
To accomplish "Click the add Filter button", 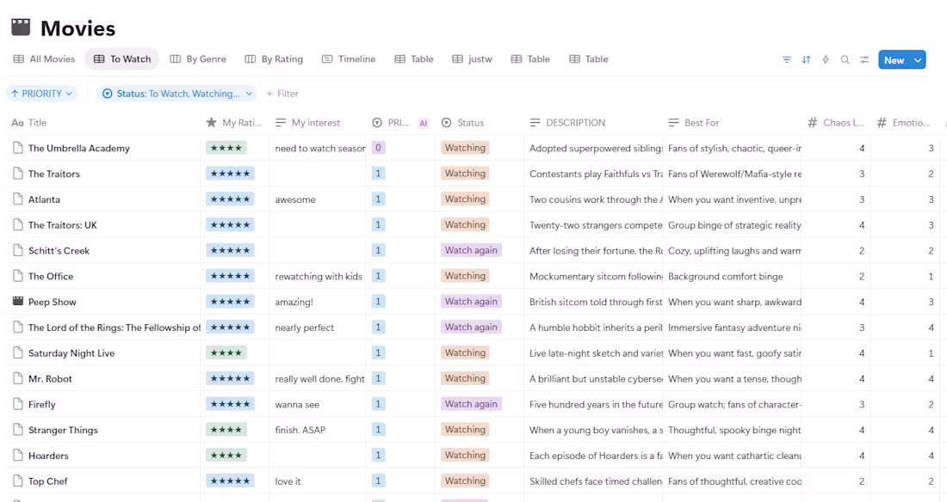I will pos(282,94).
